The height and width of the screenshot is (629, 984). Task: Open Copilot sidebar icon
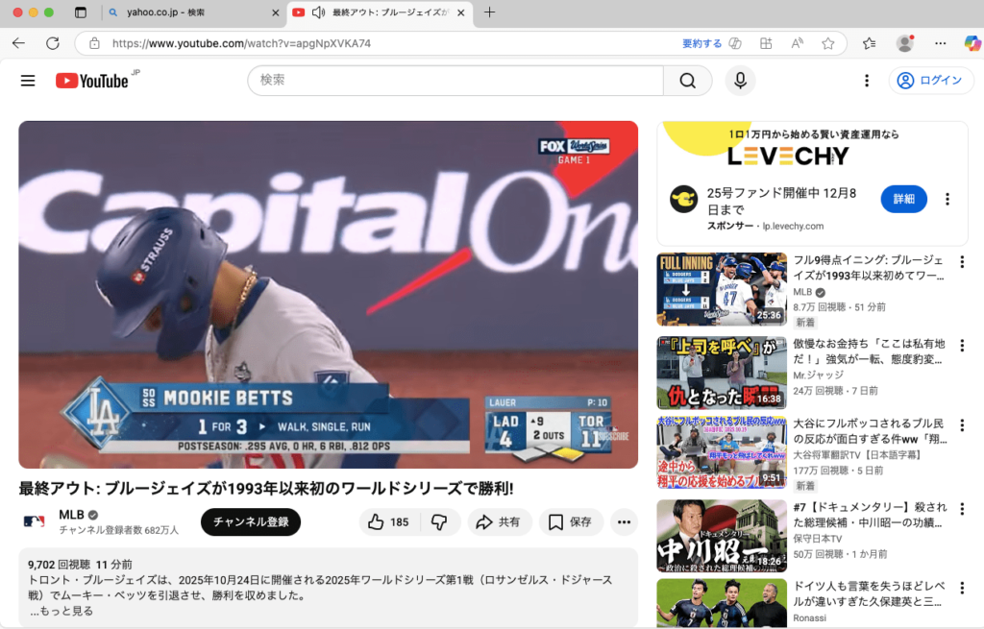(972, 43)
